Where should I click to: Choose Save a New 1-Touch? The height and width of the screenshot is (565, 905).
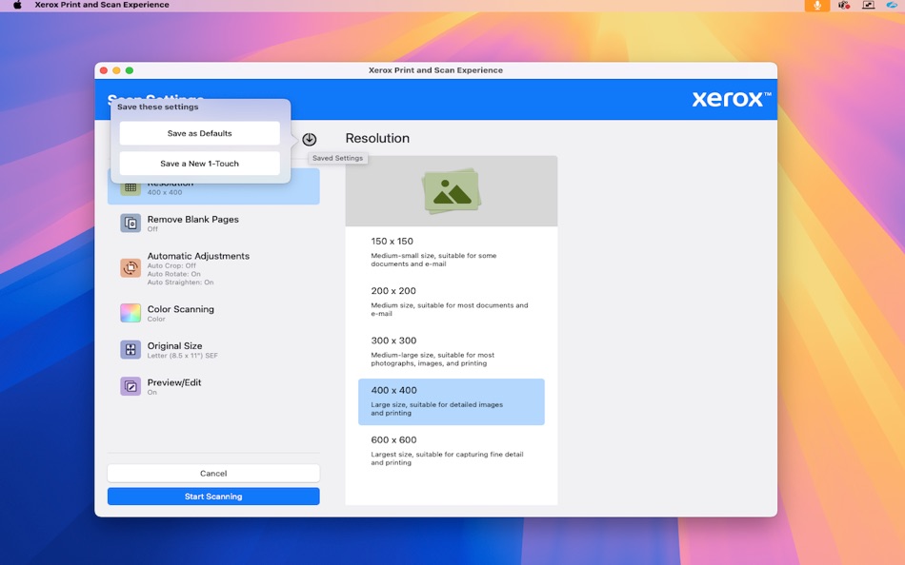point(200,164)
